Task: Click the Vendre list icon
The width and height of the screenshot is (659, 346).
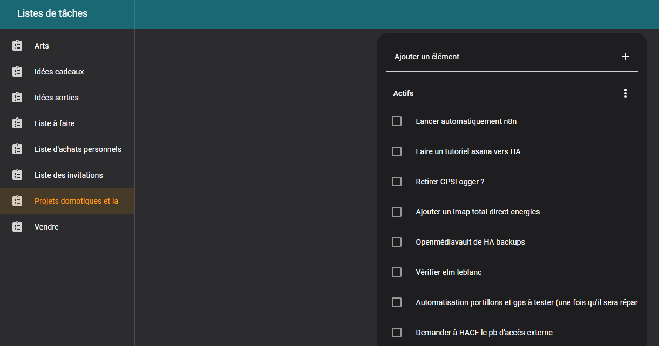Action: pos(17,227)
